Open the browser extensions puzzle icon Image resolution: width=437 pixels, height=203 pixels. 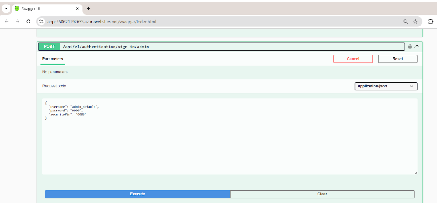pos(431,21)
